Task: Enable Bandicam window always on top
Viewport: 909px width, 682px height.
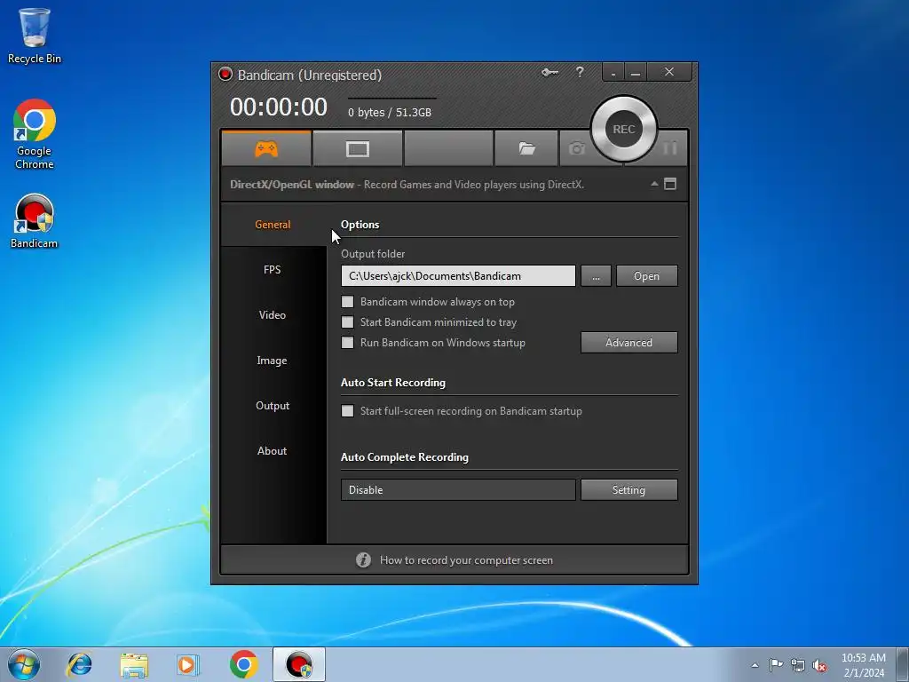Action: [347, 302]
